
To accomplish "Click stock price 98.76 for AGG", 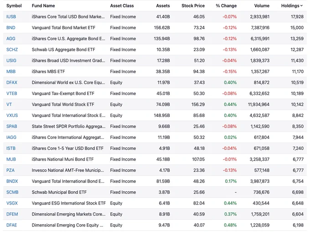I will (199, 39).
